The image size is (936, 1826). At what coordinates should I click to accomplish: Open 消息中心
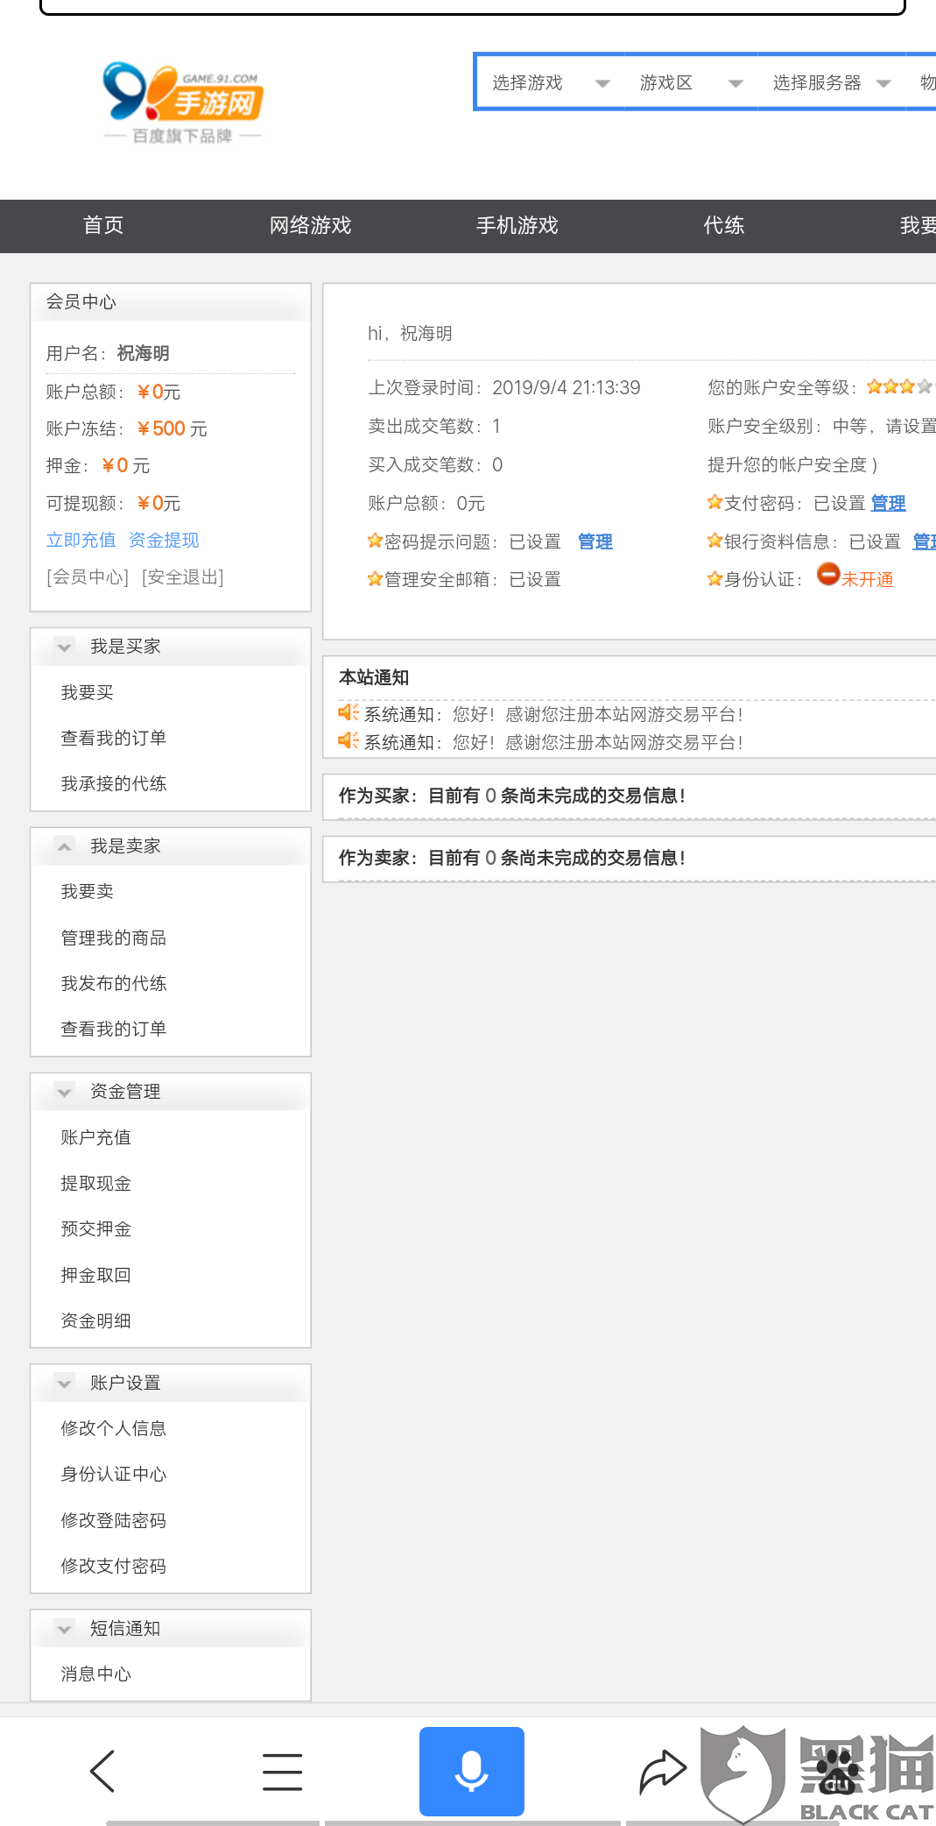tap(96, 1674)
